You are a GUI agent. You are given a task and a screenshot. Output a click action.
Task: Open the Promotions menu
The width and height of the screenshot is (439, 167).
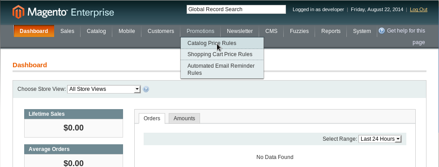click(x=200, y=31)
